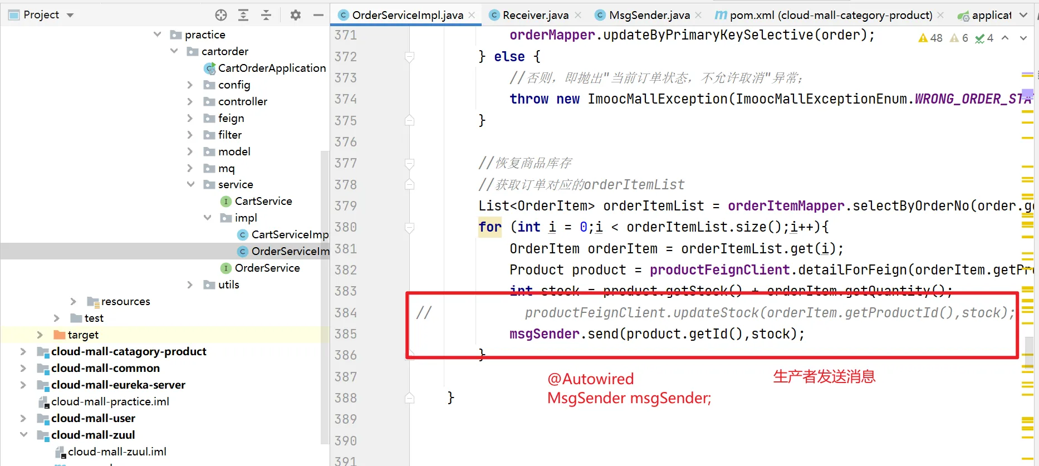The image size is (1039, 466).
Task: Click the 6 weak warnings indicator
Action: point(959,38)
